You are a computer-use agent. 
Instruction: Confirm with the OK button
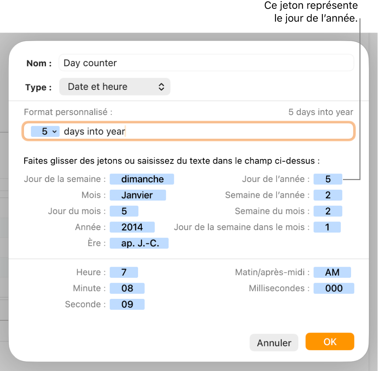tap(329, 342)
